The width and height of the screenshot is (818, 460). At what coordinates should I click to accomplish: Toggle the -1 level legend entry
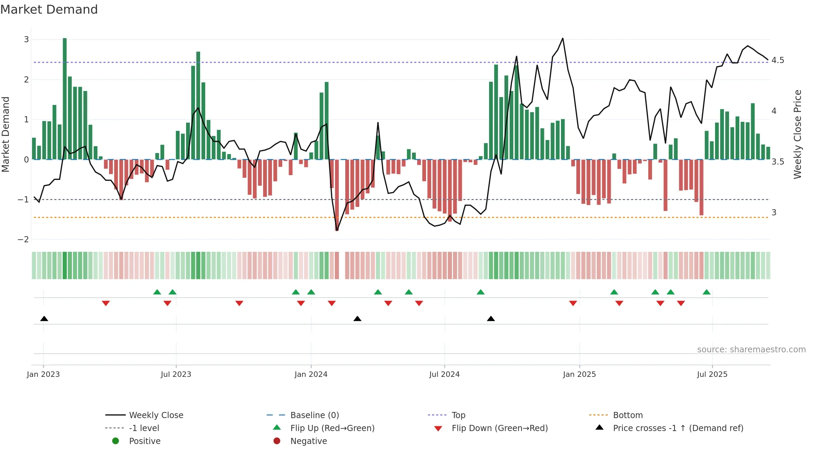[132, 428]
